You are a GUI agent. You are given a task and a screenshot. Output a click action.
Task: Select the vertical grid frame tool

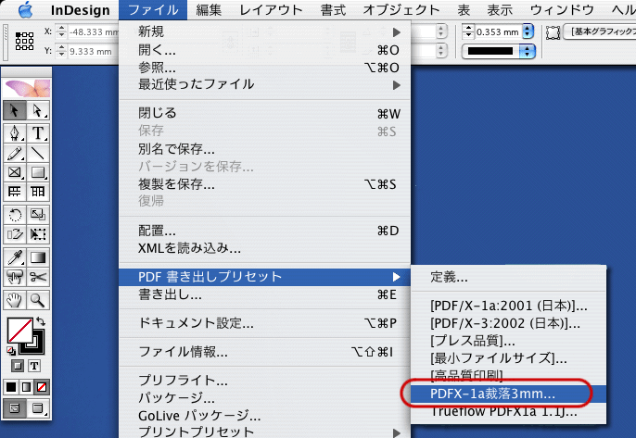click(x=38, y=192)
